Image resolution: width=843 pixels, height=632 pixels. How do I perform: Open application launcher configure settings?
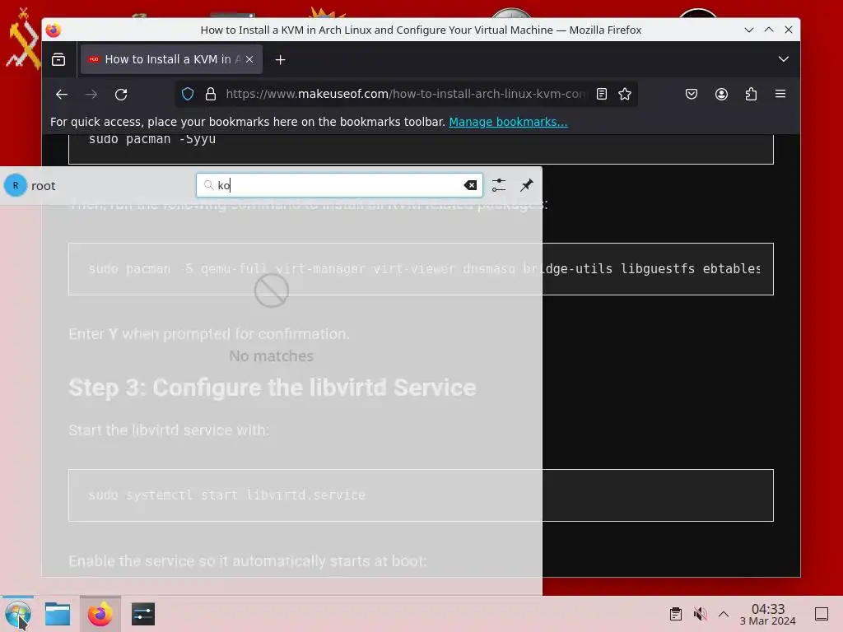click(498, 185)
